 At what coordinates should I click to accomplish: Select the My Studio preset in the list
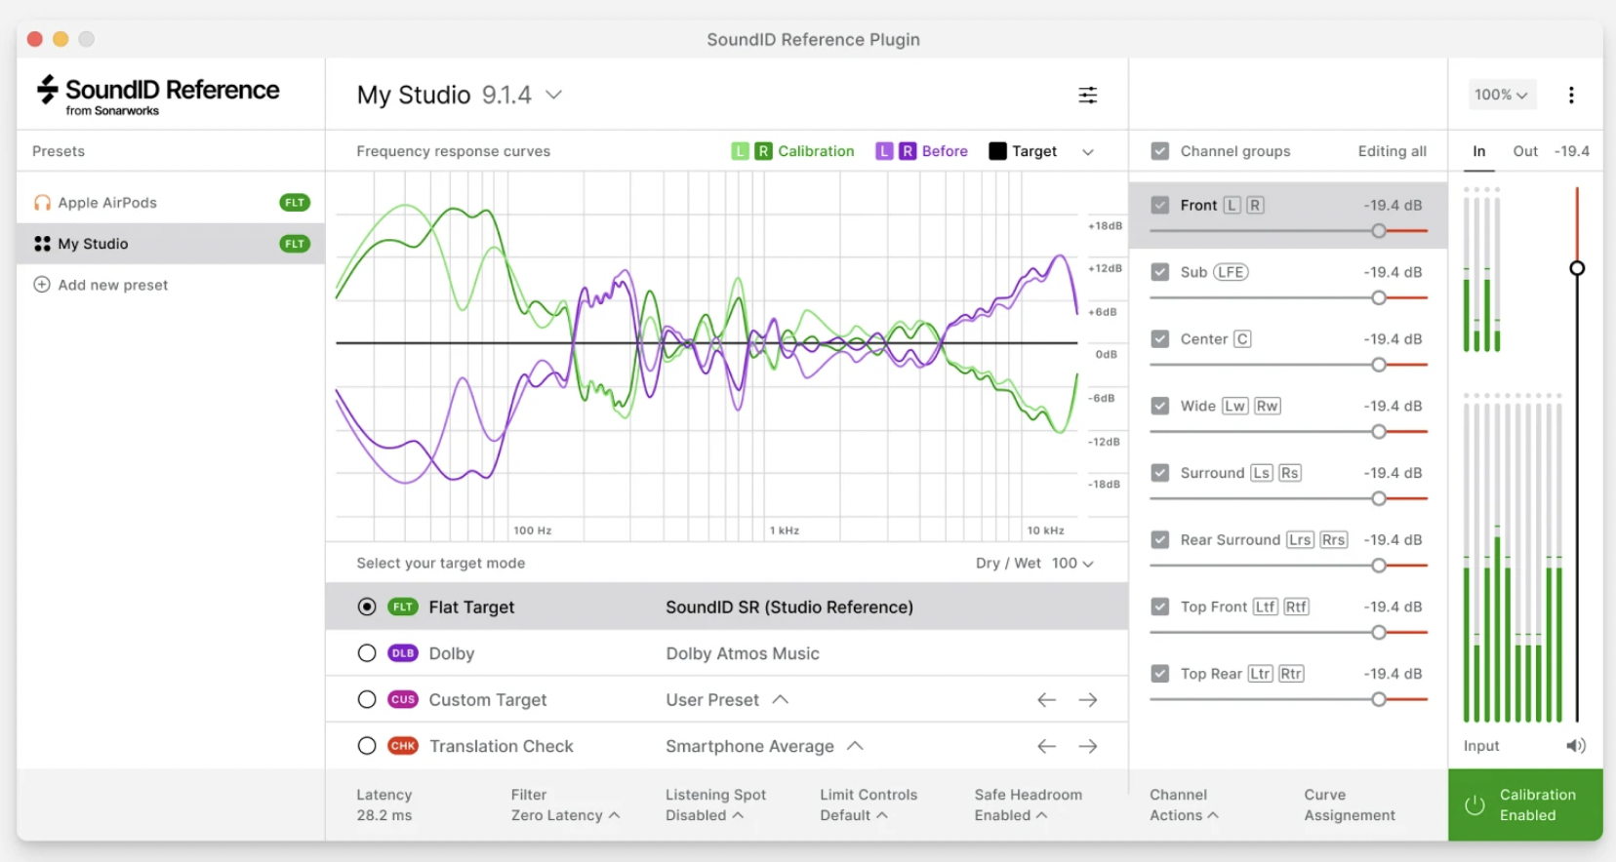(x=94, y=244)
